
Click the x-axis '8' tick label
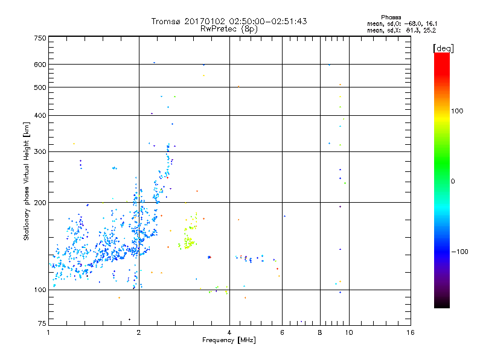[320, 332]
